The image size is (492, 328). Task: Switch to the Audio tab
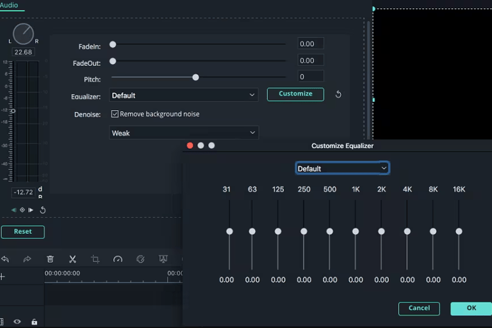point(10,5)
